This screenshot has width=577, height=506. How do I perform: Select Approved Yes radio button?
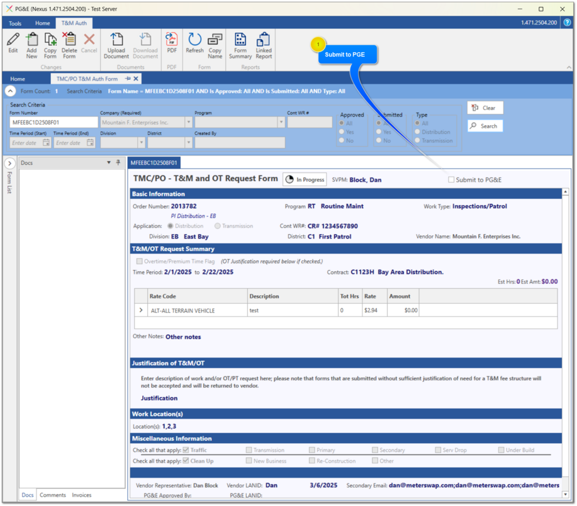[x=342, y=132]
